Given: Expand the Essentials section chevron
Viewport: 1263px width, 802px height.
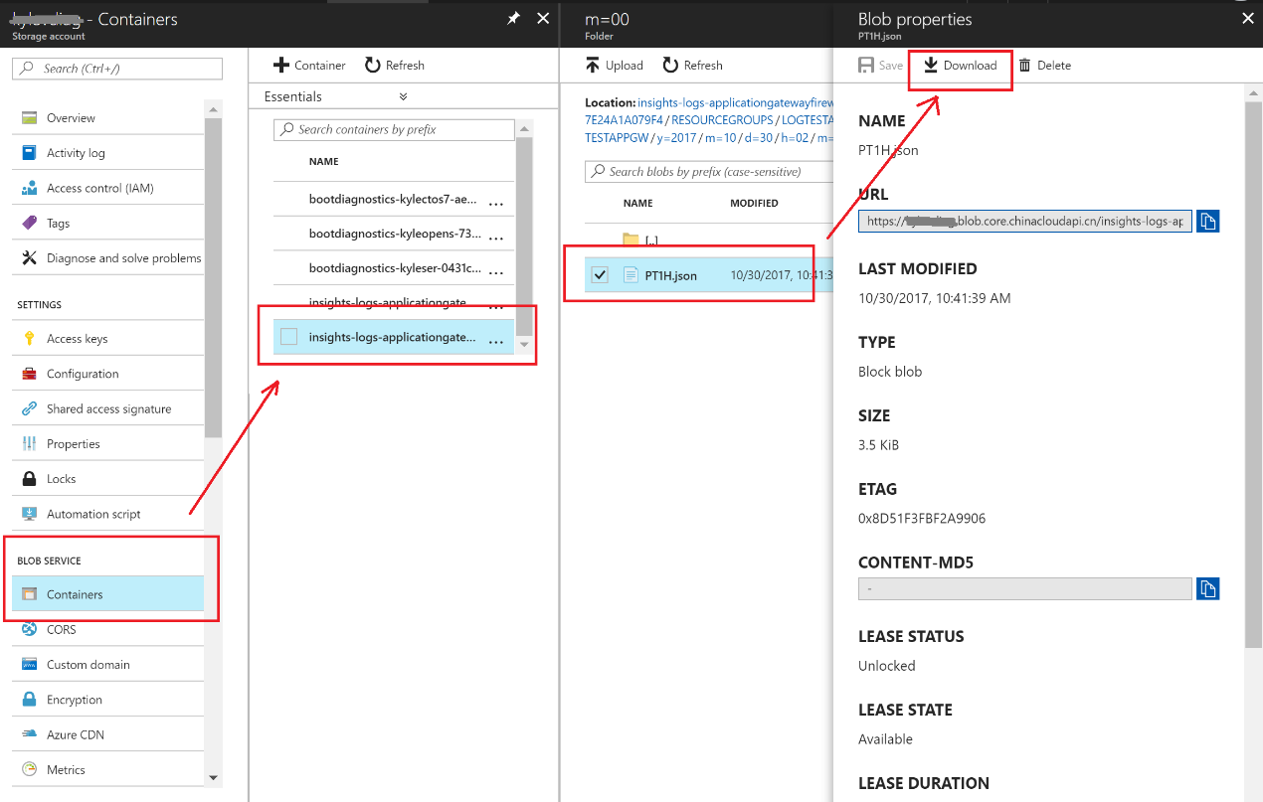Looking at the screenshot, I should tap(403, 97).
